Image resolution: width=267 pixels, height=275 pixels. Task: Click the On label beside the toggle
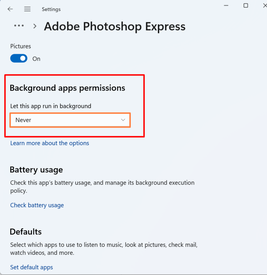coord(36,59)
